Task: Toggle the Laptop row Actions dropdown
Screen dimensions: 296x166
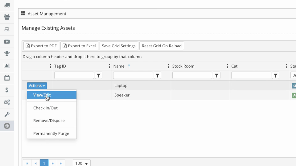Action: point(37,86)
